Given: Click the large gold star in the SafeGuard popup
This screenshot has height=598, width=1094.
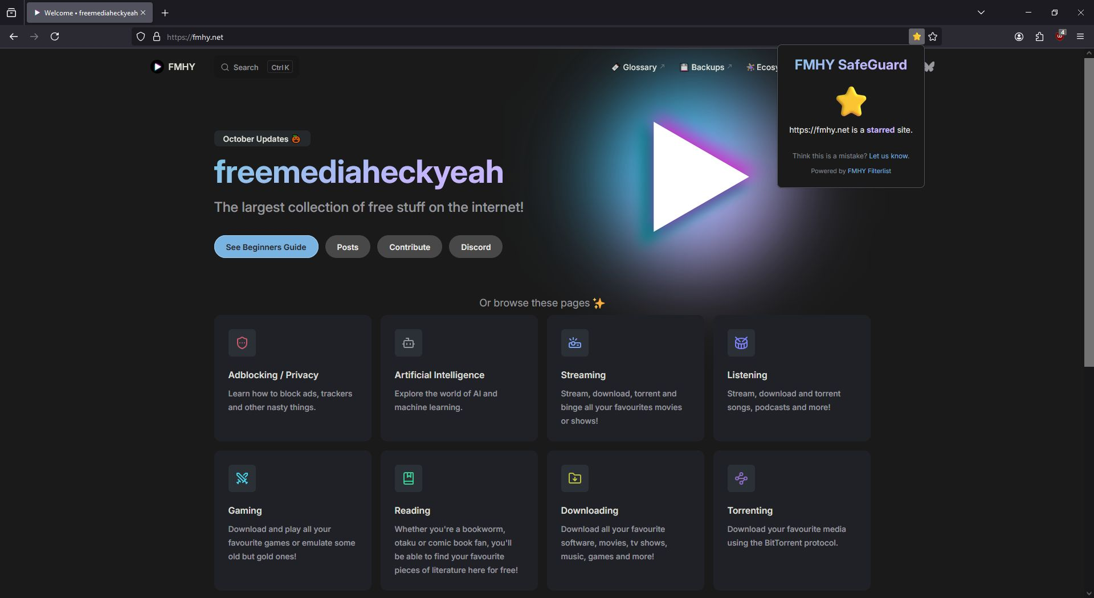Looking at the screenshot, I should 851,102.
